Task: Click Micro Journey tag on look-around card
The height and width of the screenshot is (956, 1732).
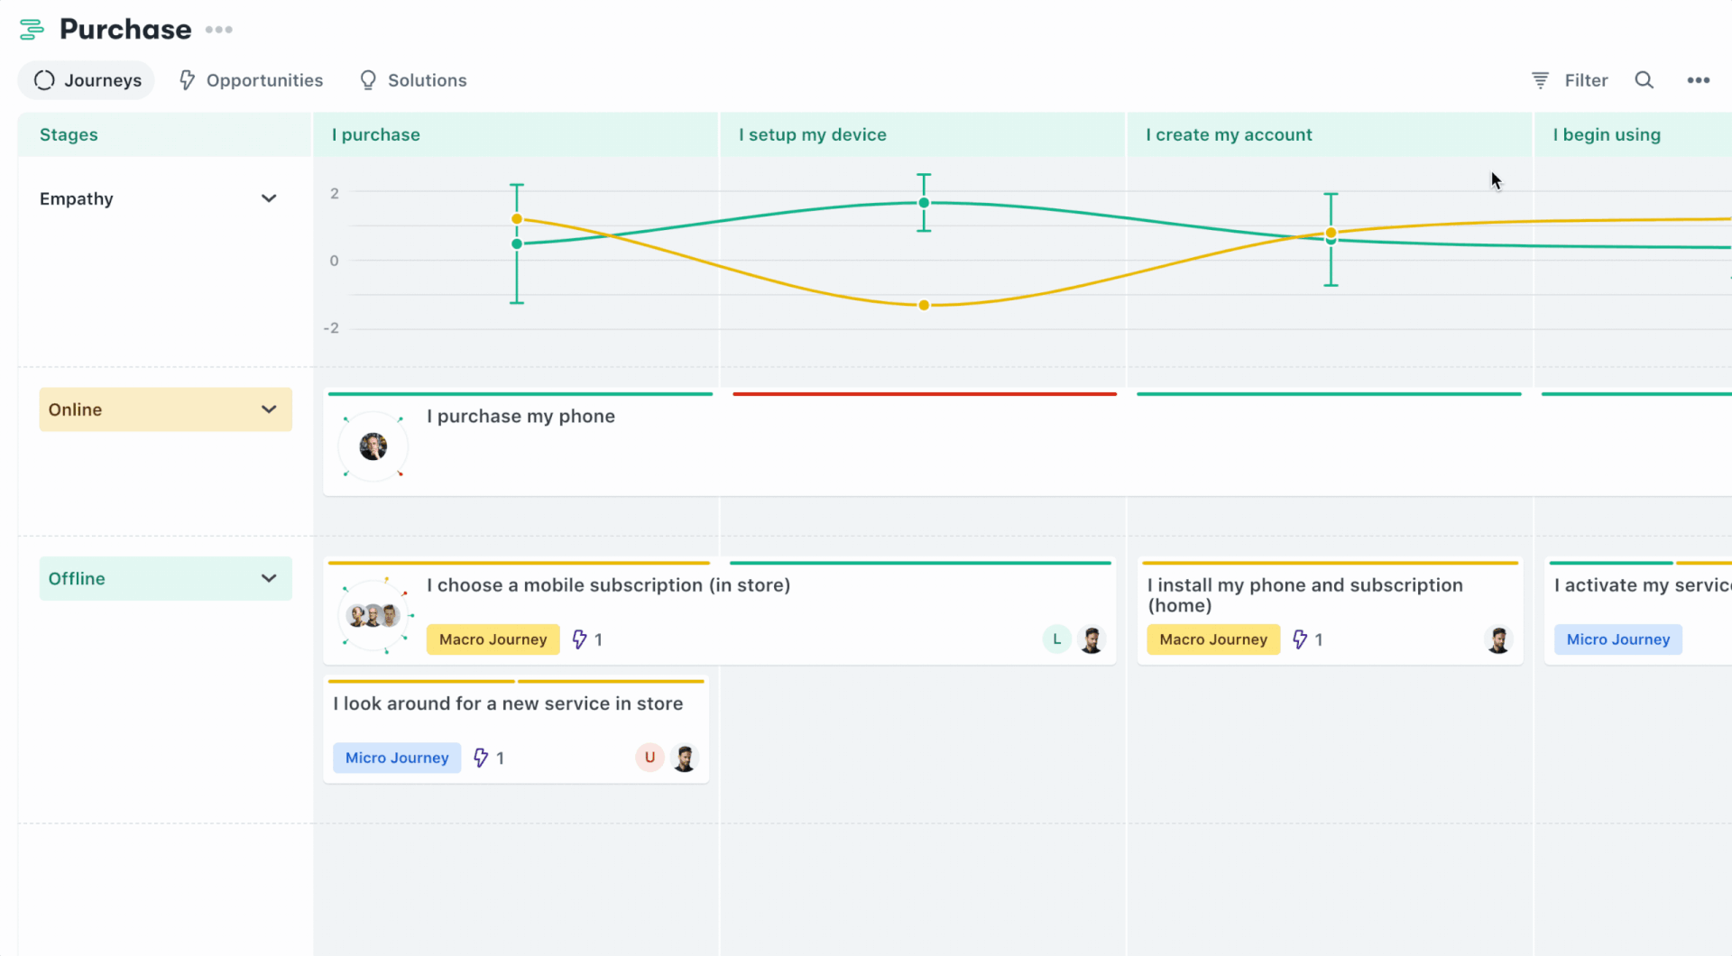Action: pyautogui.click(x=397, y=758)
